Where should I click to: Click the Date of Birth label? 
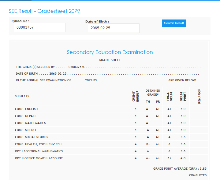coord(97,22)
